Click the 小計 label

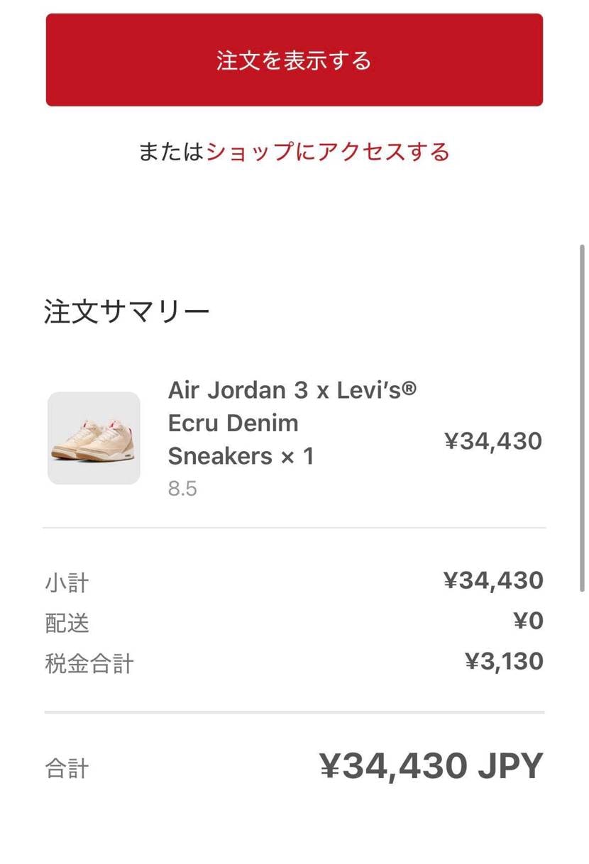67,583
